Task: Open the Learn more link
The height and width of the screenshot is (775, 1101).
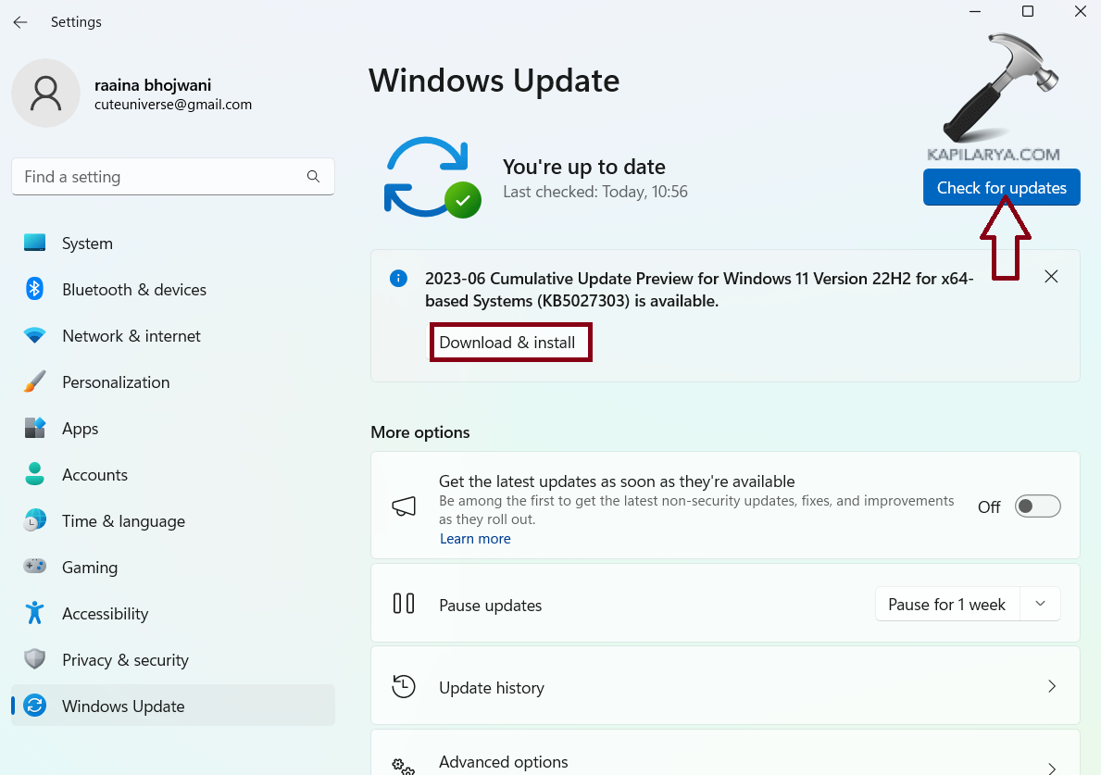Action: (x=475, y=539)
